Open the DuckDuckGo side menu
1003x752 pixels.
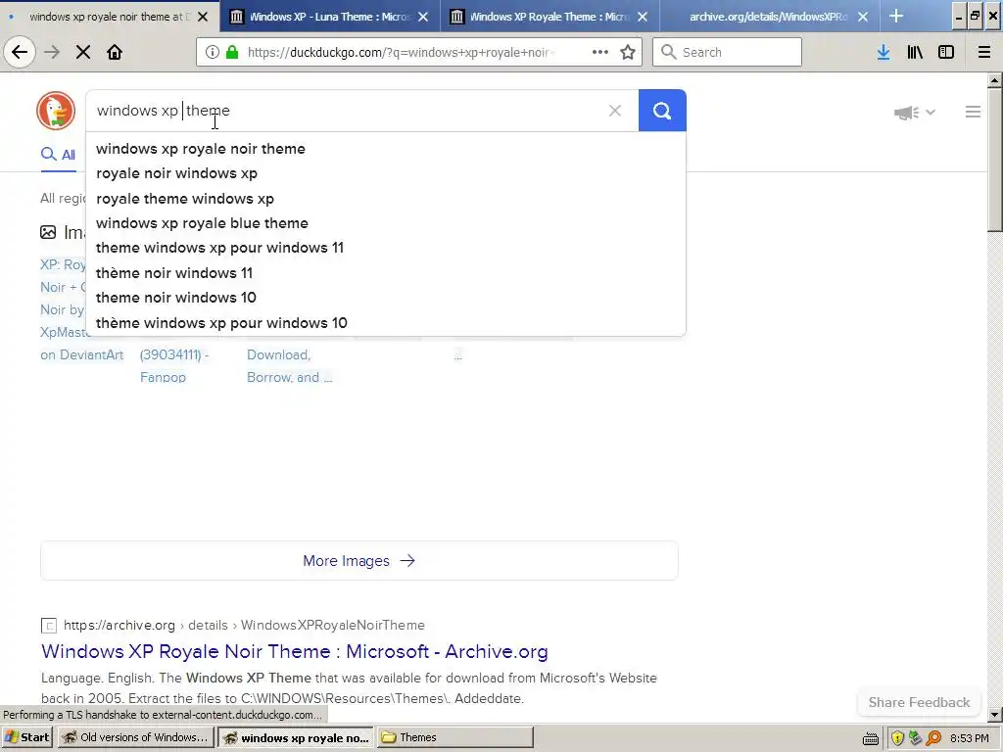[973, 112]
